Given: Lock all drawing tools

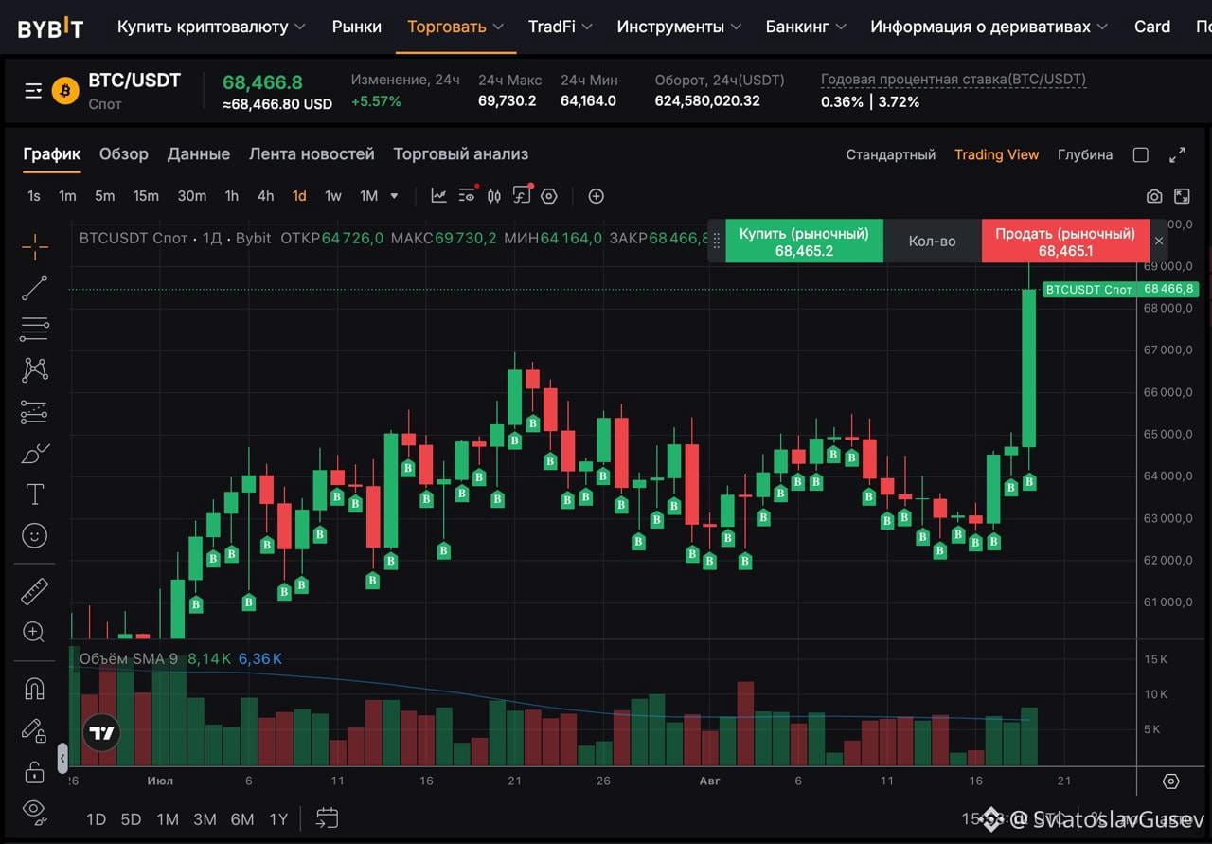Looking at the screenshot, I should pos(35,771).
